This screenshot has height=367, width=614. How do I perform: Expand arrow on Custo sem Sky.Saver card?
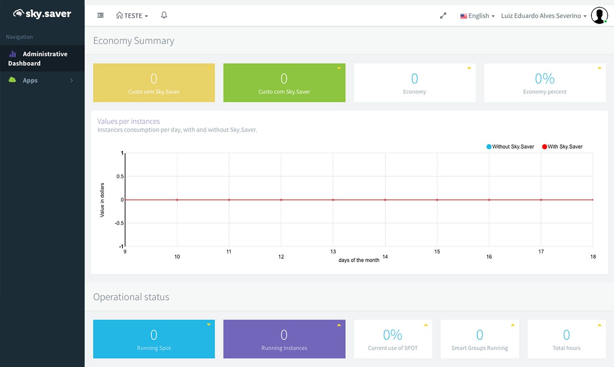[208, 69]
